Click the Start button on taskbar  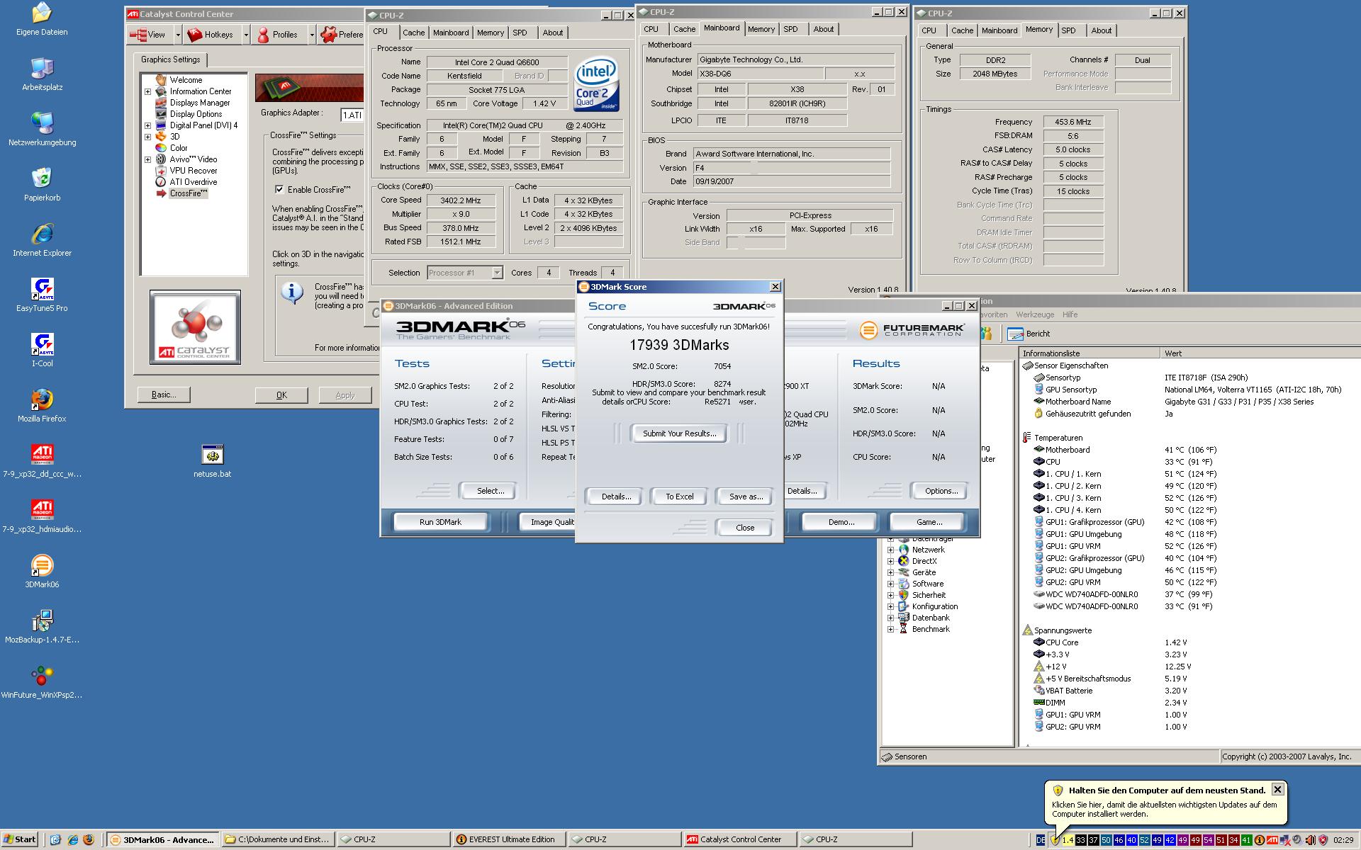(x=20, y=839)
